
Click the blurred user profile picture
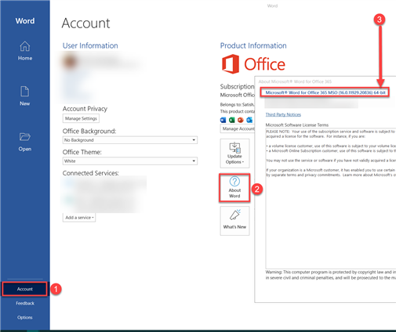pyautogui.click(x=70, y=62)
